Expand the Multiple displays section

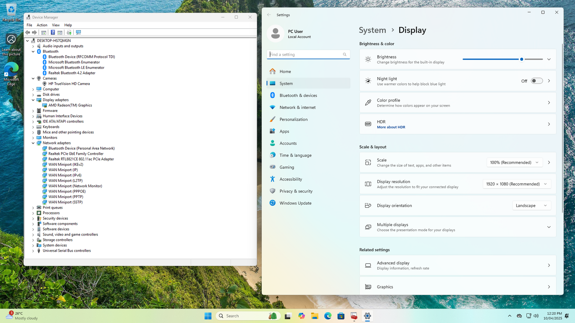pos(548,227)
